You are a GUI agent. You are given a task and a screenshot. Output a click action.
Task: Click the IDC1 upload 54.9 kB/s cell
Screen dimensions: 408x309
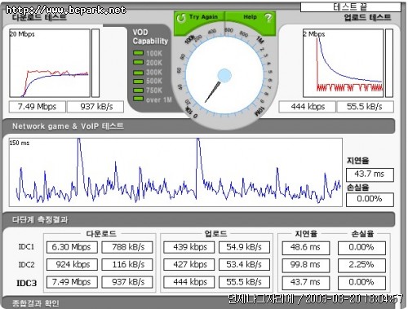[x=245, y=247]
